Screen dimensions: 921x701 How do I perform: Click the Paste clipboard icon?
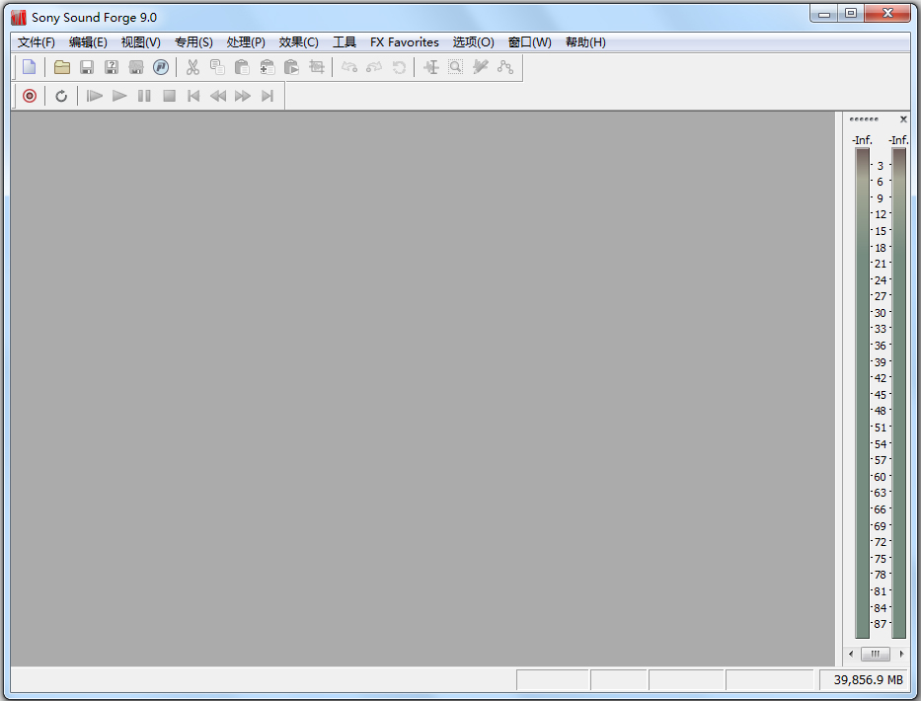pyautogui.click(x=242, y=67)
